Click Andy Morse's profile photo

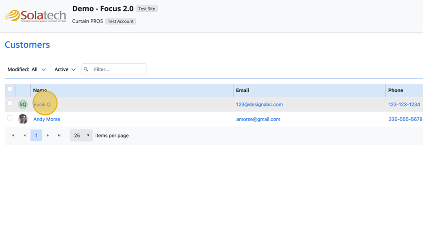tap(23, 119)
